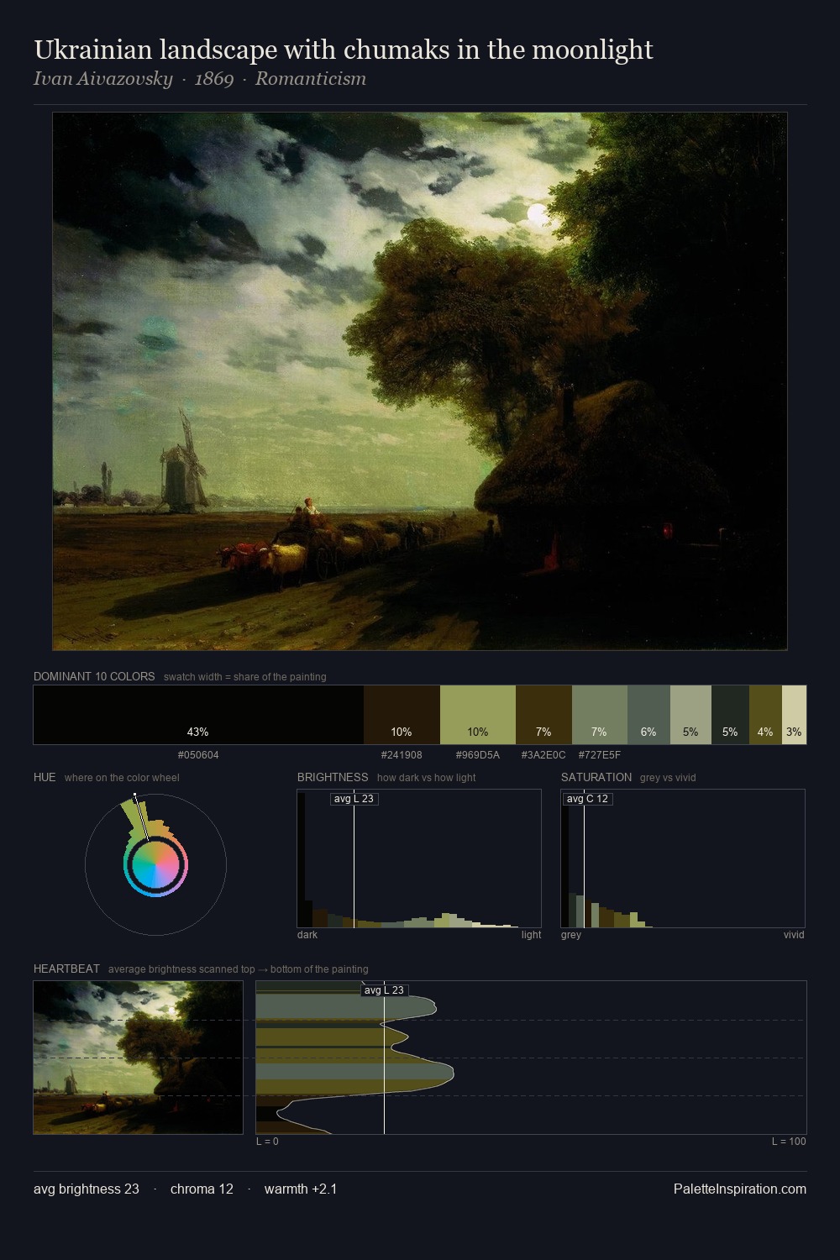Screen dimensions: 840x1260
Task: Click the SATURATION section heading
Action: pyautogui.click(x=596, y=777)
